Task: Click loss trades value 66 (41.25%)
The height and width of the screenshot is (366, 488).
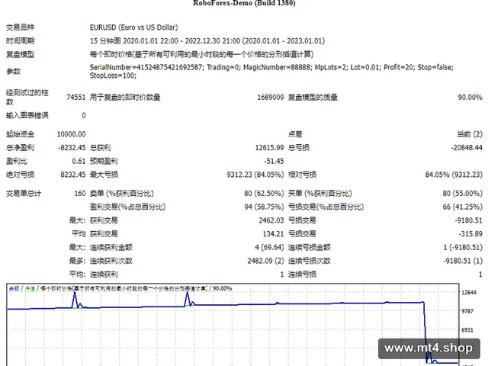Action: point(463,207)
